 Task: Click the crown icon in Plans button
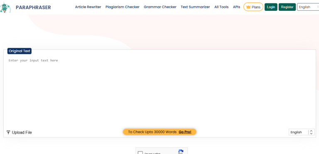(248, 7)
